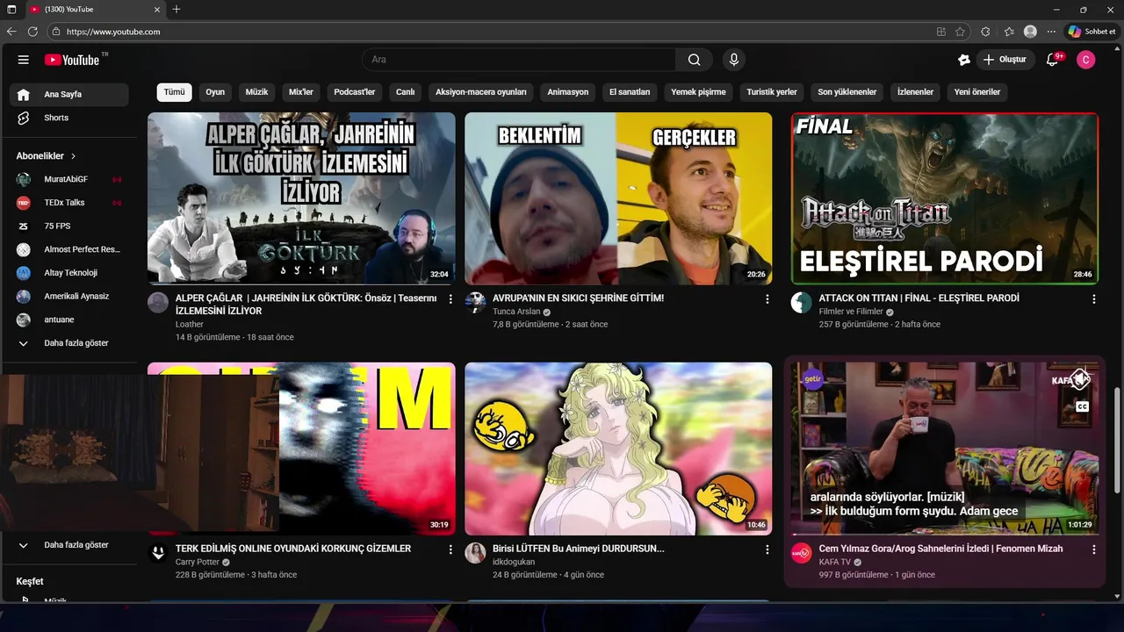Open options for Cem Yılmaz video
The width and height of the screenshot is (1124, 632).
point(1094,549)
